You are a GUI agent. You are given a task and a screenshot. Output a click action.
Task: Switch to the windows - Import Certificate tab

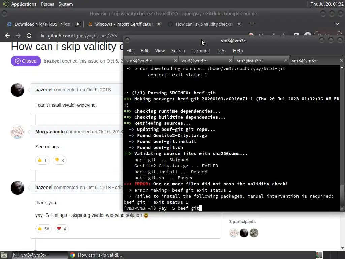click(123, 24)
